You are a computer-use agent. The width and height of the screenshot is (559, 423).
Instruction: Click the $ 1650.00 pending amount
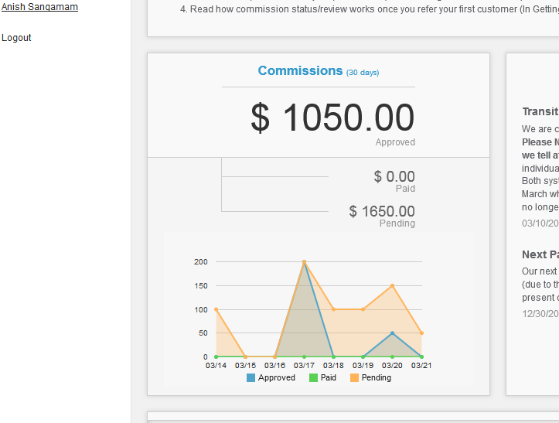(382, 211)
